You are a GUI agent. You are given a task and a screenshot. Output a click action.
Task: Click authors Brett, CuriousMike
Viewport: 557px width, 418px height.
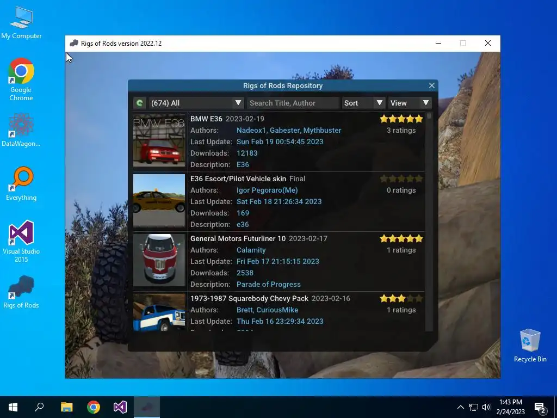point(268,310)
